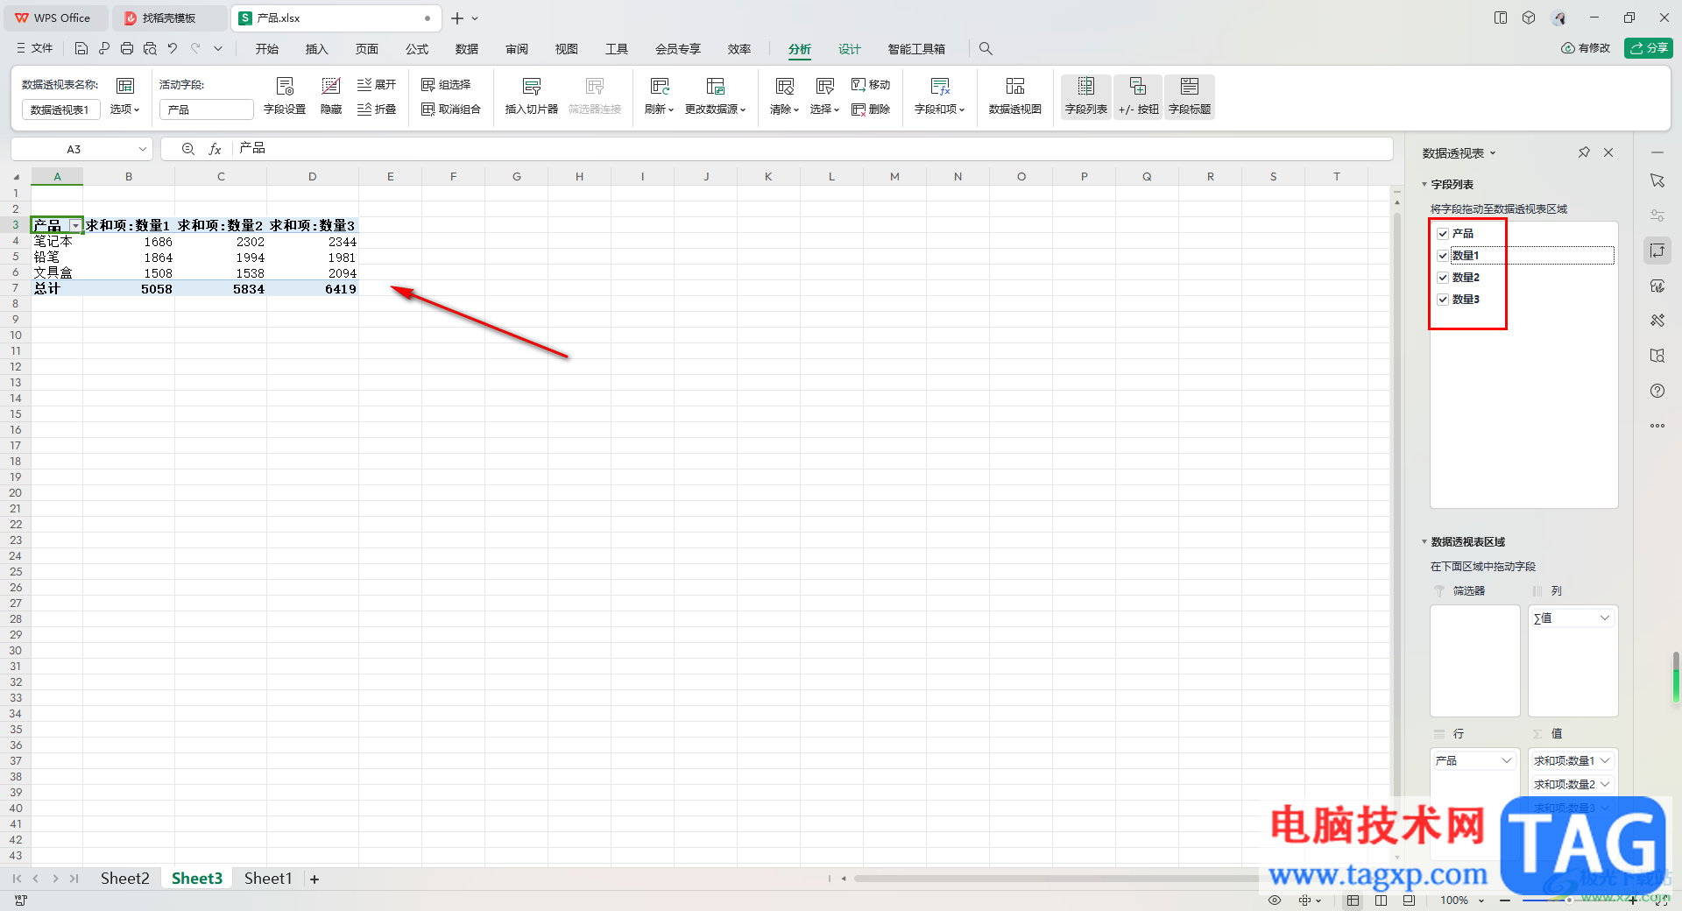Image resolution: width=1682 pixels, height=911 pixels.
Task: Switch to the 找稻壳模板 window tab
Action: tap(168, 18)
